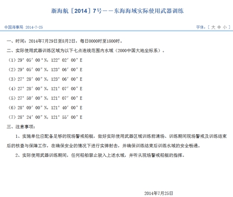Click coordinate row (4) 121°07′00″E
The width and height of the screenshot is (233, 197).
pos(45,88)
